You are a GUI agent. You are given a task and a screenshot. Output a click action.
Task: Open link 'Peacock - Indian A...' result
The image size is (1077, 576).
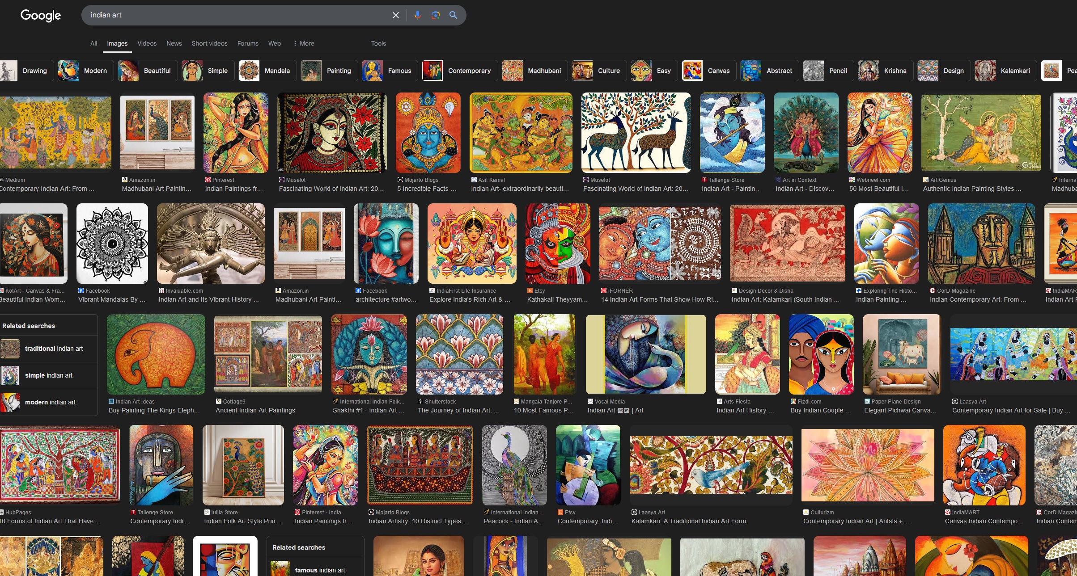[x=514, y=521]
